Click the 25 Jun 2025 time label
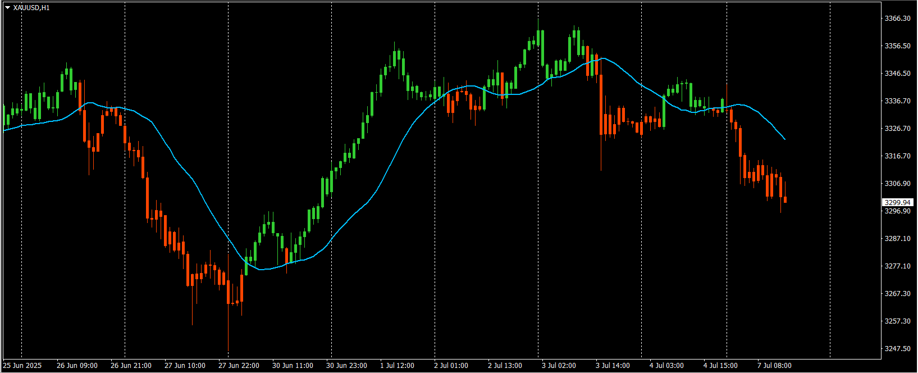The width and height of the screenshot is (918, 373). [22, 366]
